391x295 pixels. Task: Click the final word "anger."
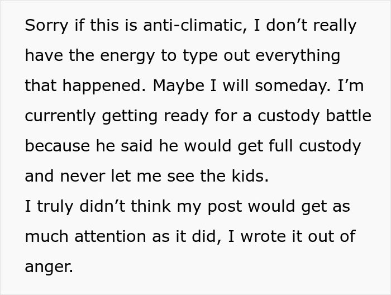coord(49,267)
